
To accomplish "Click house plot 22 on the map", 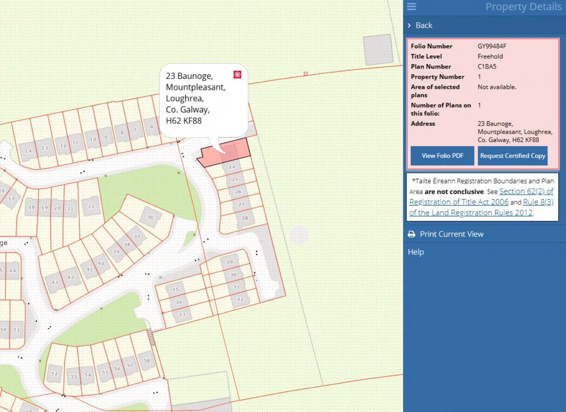I will tap(91, 206).
